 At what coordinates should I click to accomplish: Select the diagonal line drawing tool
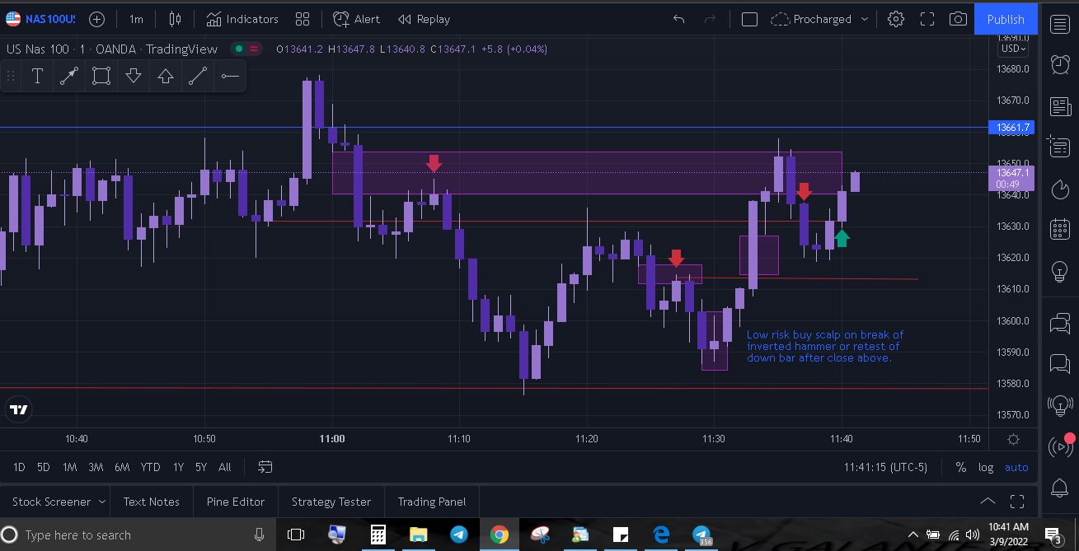click(198, 77)
